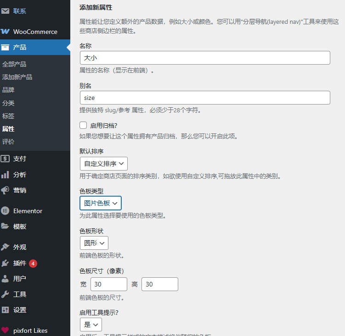Screen dimensions: 345x336
Task: Go to 评价 submenu
Action: click(x=8, y=142)
